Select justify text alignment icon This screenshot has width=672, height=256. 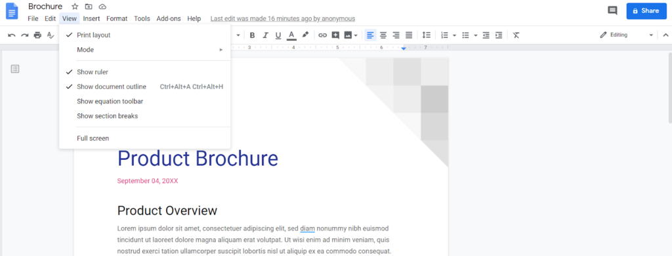pyautogui.click(x=409, y=35)
